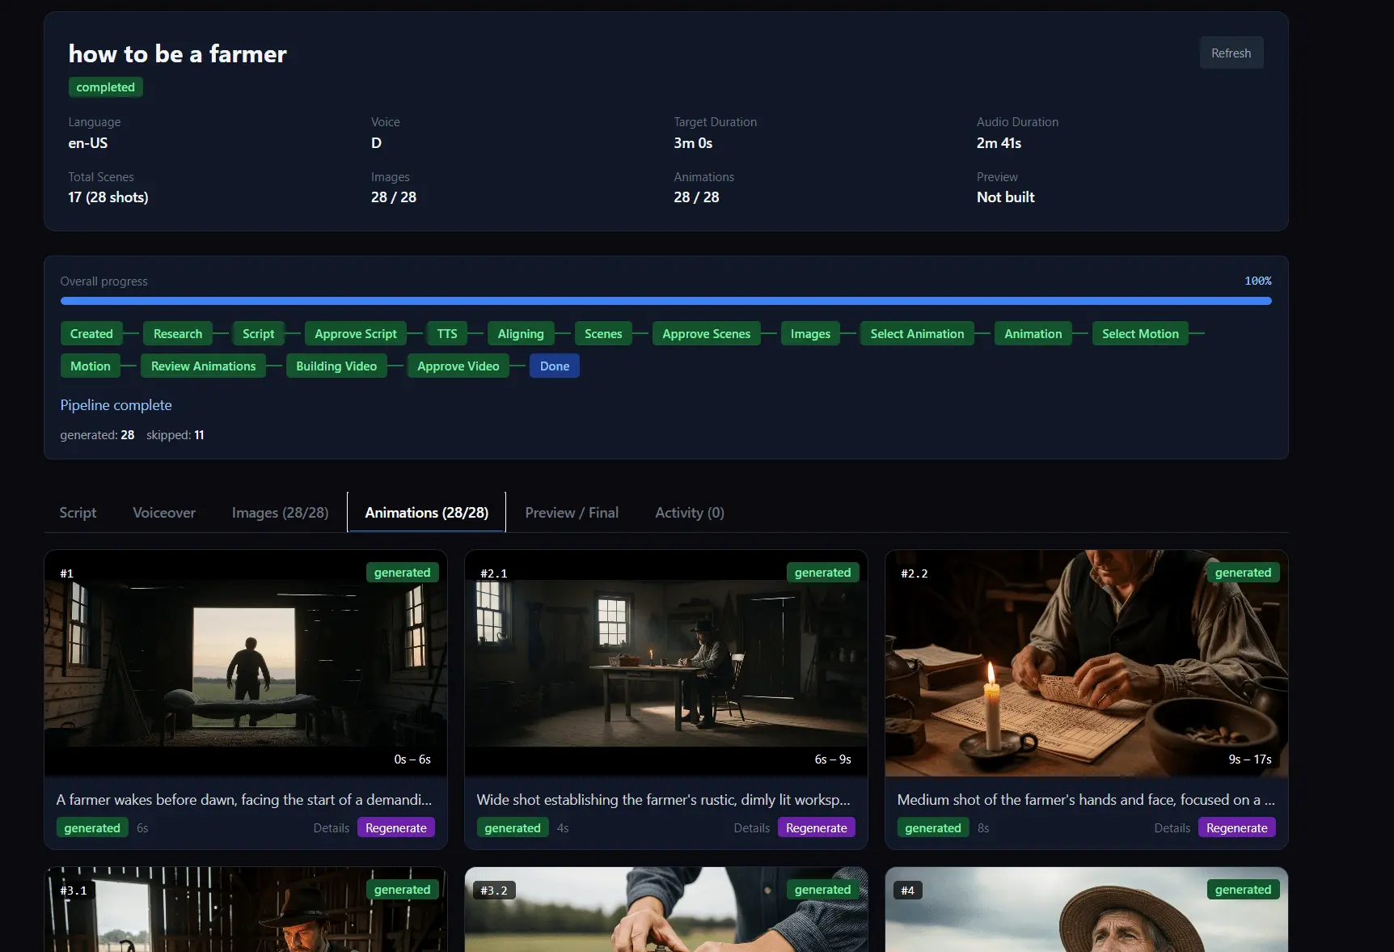Click the 'Medium shot of the farmer's hands' description
The width and height of the screenshot is (1394, 952).
[x=1086, y=800]
